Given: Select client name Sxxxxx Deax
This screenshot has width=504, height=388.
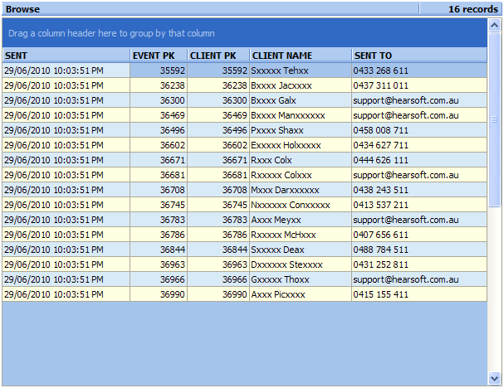Looking at the screenshot, I should pos(277,250).
